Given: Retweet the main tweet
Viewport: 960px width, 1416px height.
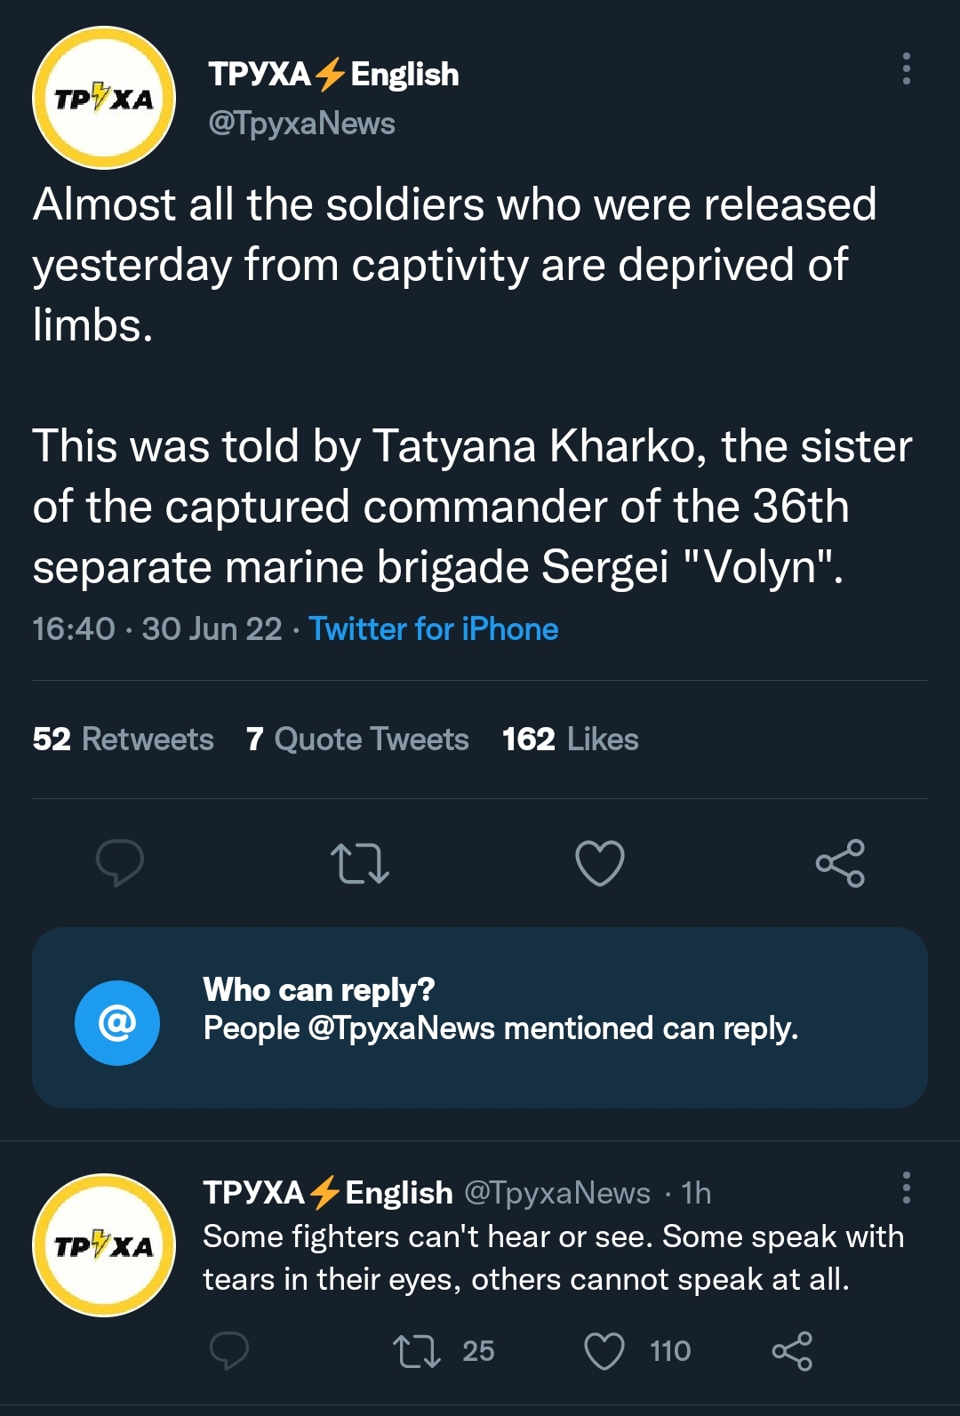Looking at the screenshot, I should (x=359, y=863).
